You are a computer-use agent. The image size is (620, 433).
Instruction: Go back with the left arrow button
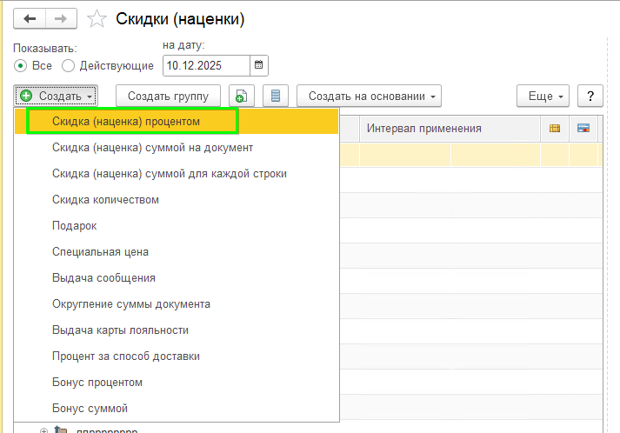(x=30, y=18)
